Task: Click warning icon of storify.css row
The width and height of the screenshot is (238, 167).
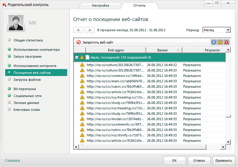Action: [82, 135]
